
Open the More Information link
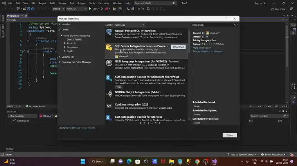click(x=202, y=48)
